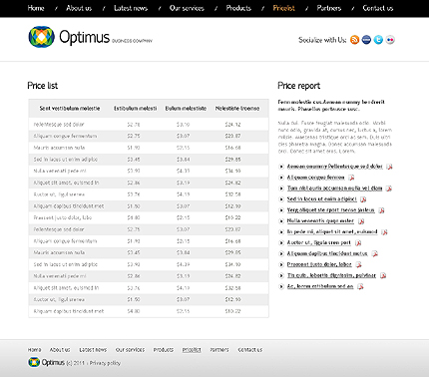
Task: Click the 'Price list' heading
Action: (x=43, y=86)
